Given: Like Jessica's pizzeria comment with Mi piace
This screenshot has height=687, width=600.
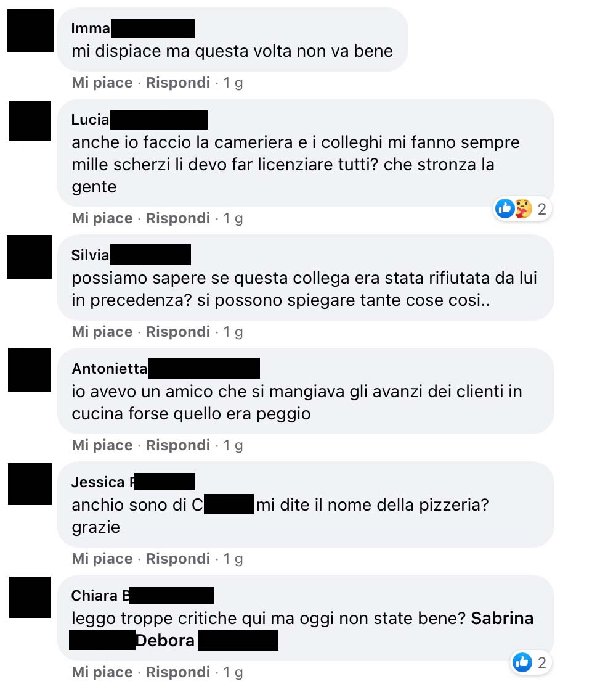Looking at the screenshot, I should [x=102, y=559].
